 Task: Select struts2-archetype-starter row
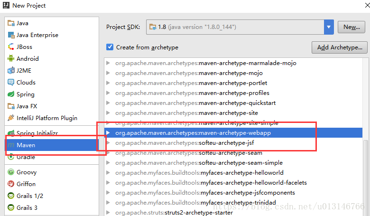click(233, 213)
